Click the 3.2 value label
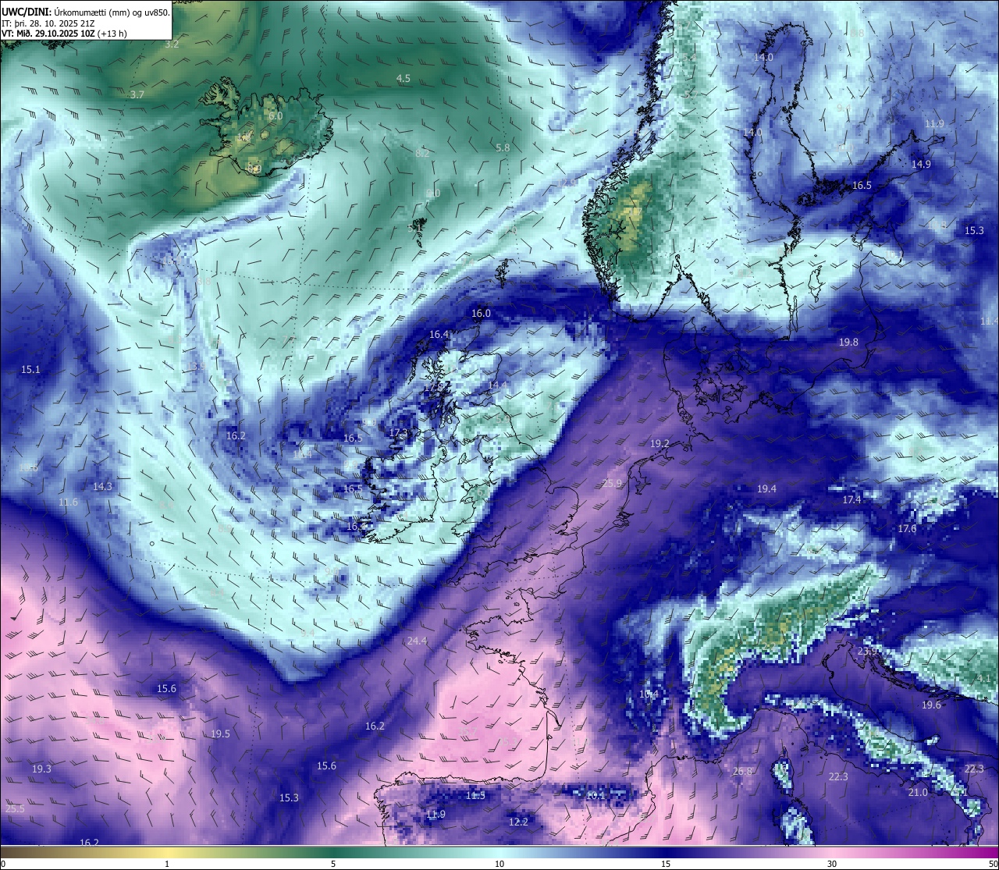Viewport: 999px width, 870px height. coord(172,44)
